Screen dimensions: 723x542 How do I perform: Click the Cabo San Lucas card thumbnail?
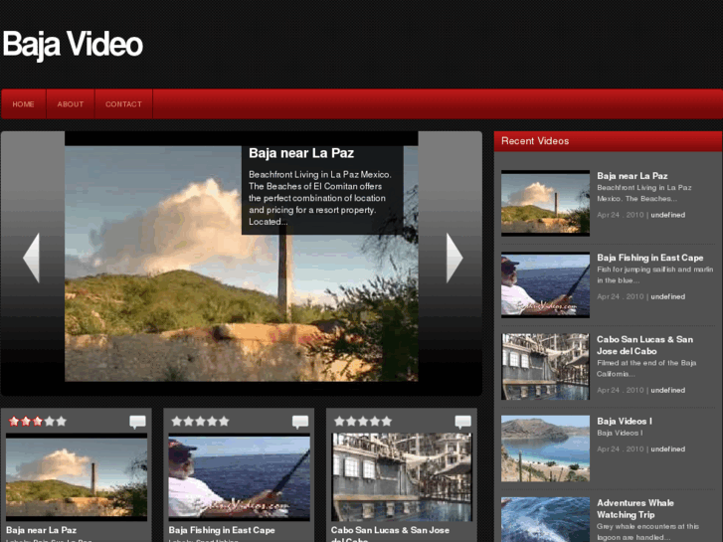(x=402, y=477)
